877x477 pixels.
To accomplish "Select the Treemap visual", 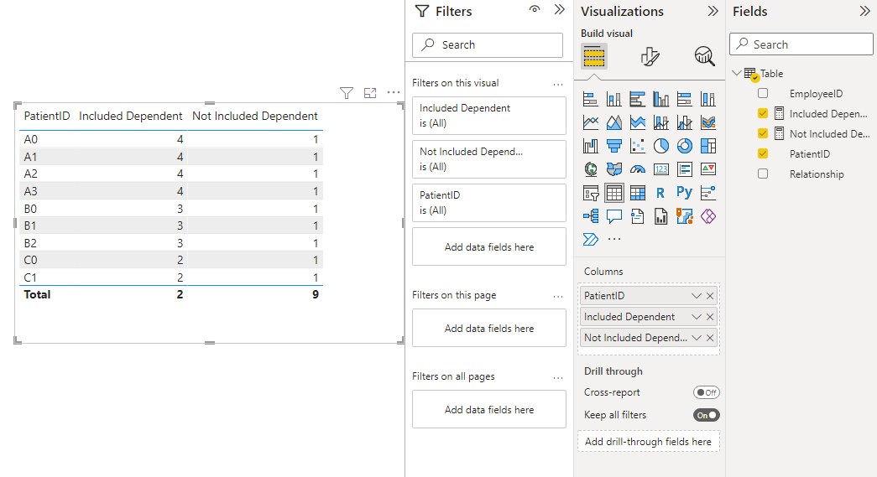I will 708,146.
